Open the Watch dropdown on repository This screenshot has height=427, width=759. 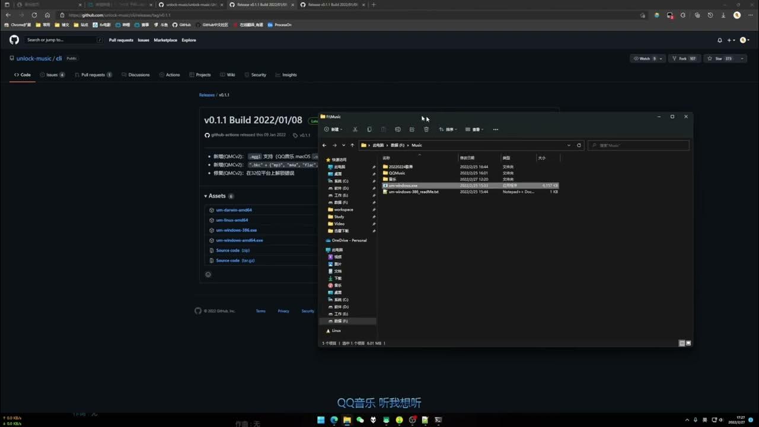tap(647, 59)
